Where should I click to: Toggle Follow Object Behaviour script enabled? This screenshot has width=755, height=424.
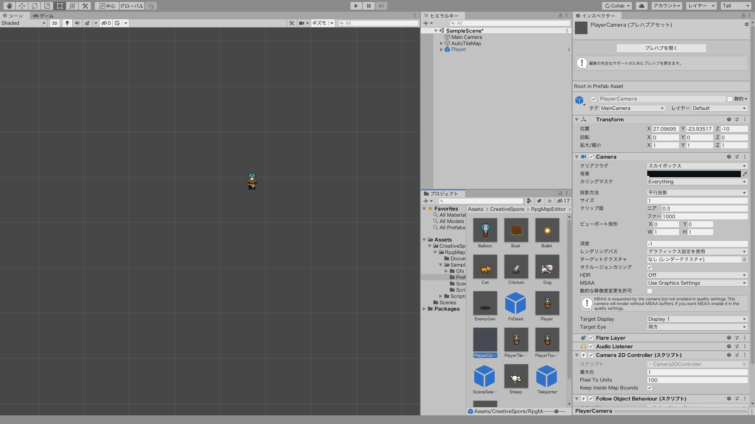click(x=591, y=398)
